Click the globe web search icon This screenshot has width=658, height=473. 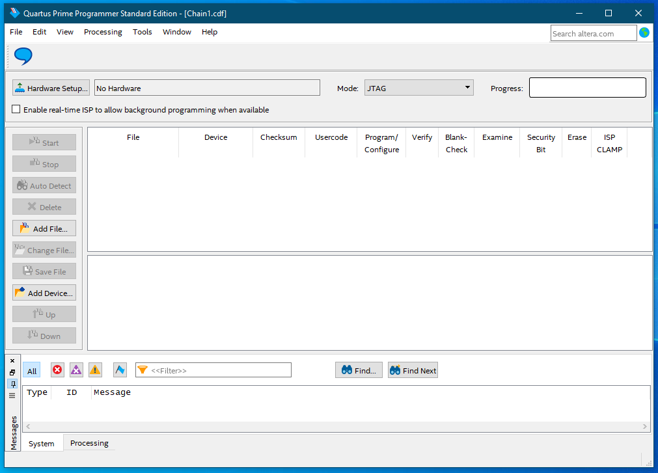[644, 33]
